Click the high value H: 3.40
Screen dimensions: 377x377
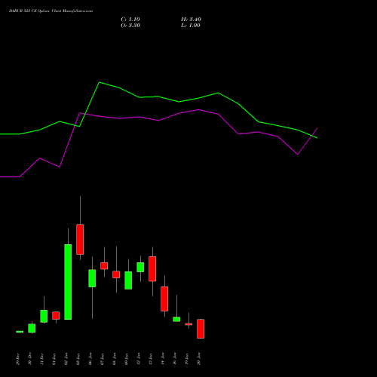point(191,20)
